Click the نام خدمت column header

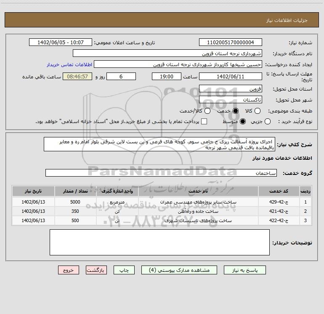(x=198, y=191)
